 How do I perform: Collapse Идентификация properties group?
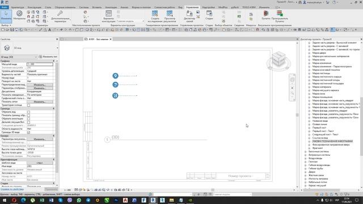(x=53, y=160)
